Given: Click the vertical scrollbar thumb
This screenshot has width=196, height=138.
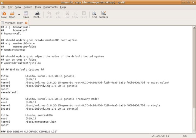Looking at the screenshot, I should [x=194, y=119].
